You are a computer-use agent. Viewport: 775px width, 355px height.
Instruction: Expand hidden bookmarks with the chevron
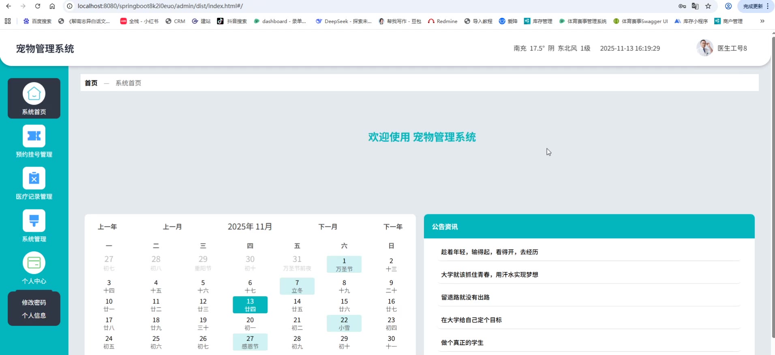pyautogui.click(x=762, y=21)
